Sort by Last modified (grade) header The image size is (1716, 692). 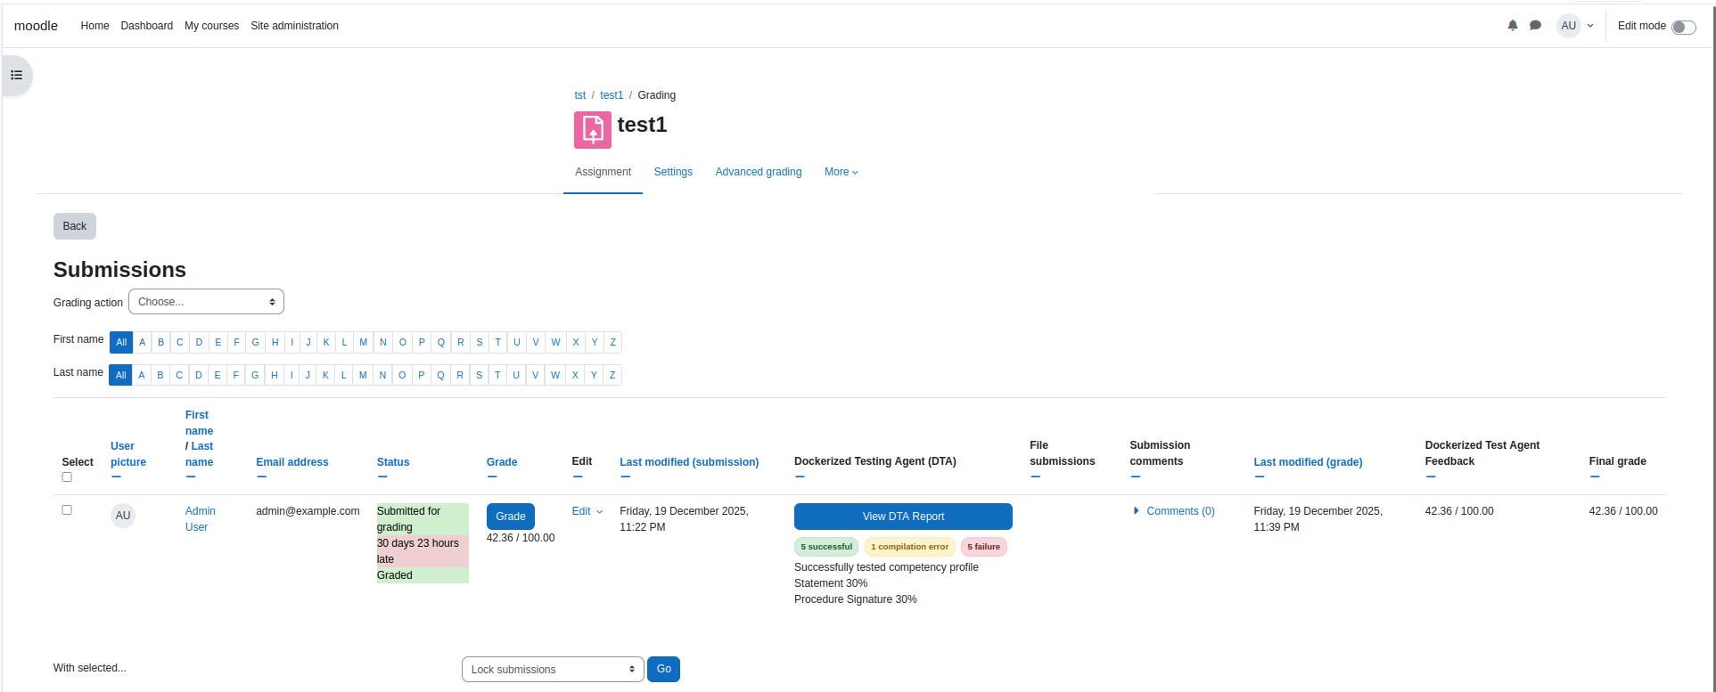[1308, 462]
